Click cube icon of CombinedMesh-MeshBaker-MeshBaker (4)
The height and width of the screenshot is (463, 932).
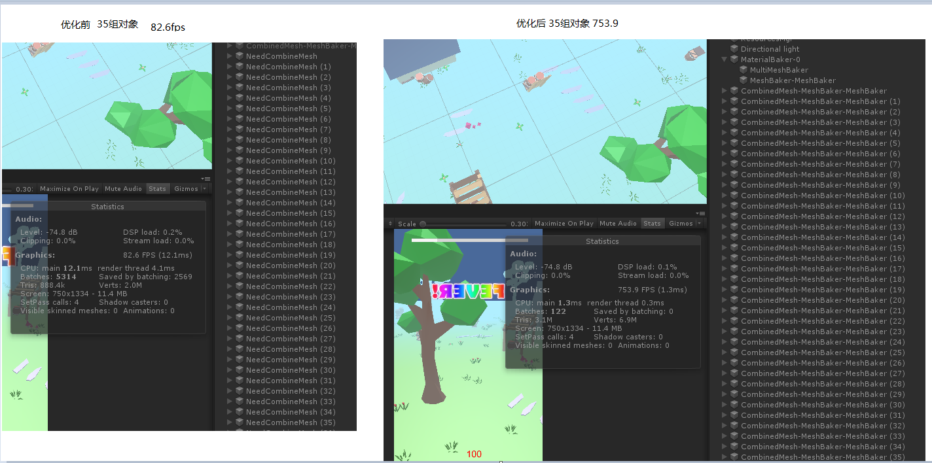coord(734,133)
